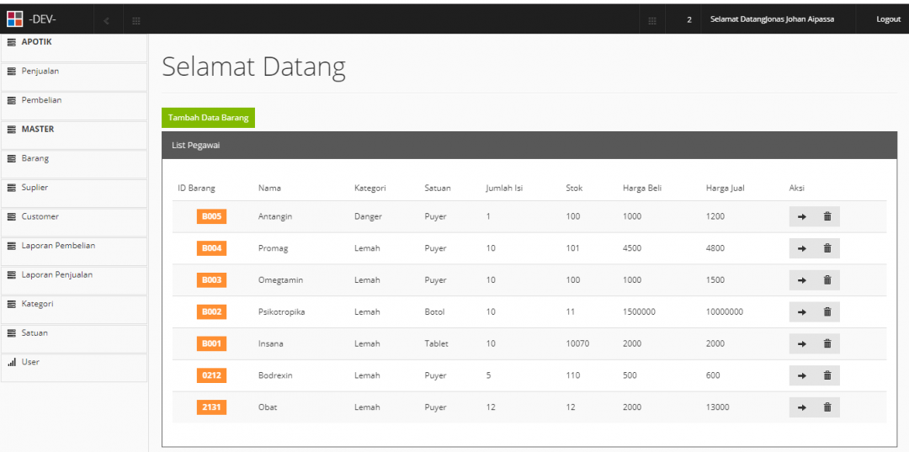Image resolution: width=909 pixels, height=452 pixels.
Task: Click the Harga Jual column header
Action: [726, 189]
